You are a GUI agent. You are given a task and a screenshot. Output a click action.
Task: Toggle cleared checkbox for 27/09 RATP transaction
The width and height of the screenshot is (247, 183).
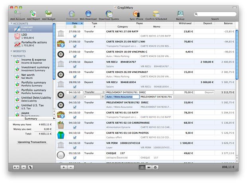pos(75,36)
